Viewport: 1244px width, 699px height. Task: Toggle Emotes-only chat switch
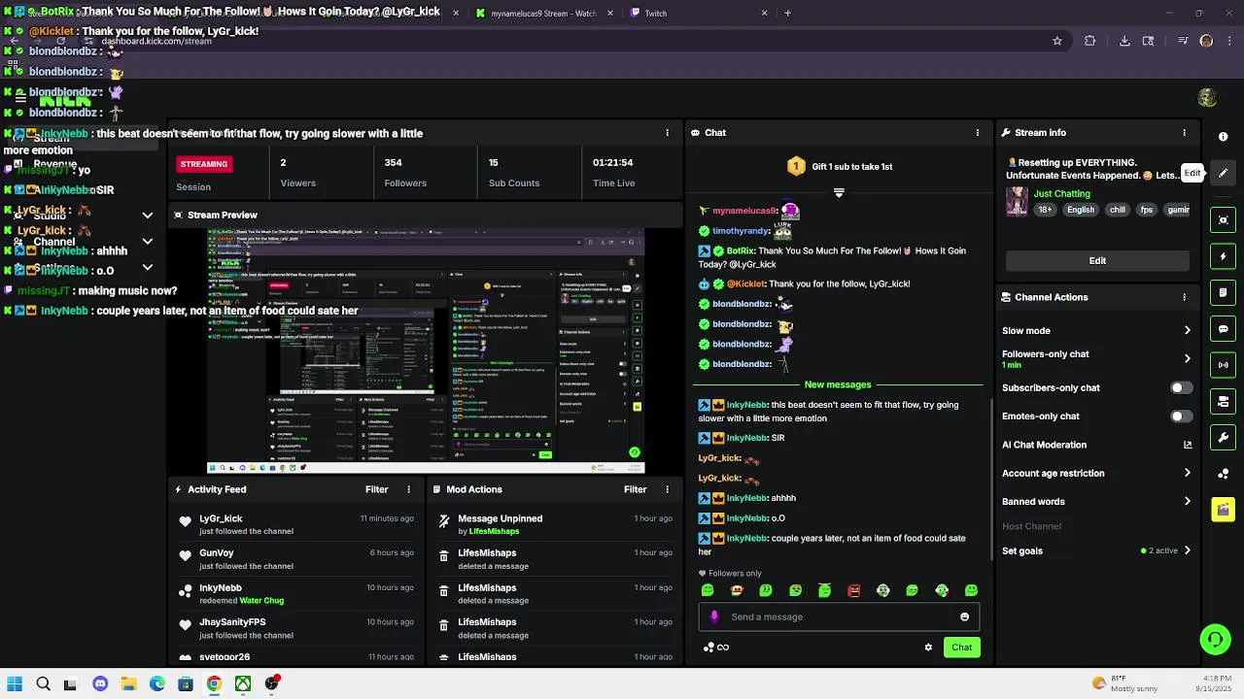click(x=1181, y=416)
